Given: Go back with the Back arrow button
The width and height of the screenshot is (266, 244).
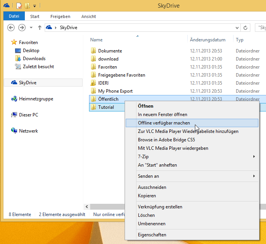Looking at the screenshot, I should (x=11, y=28).
